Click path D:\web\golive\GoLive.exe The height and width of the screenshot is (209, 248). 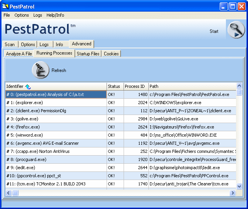[174, 119]
